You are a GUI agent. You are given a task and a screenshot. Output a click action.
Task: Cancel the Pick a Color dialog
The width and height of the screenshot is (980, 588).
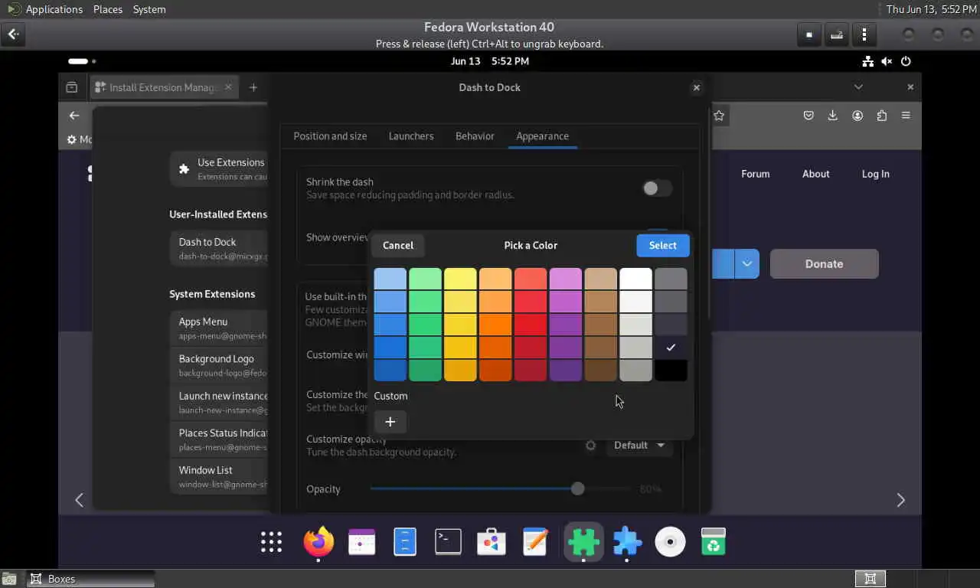[x=398, y=245]
